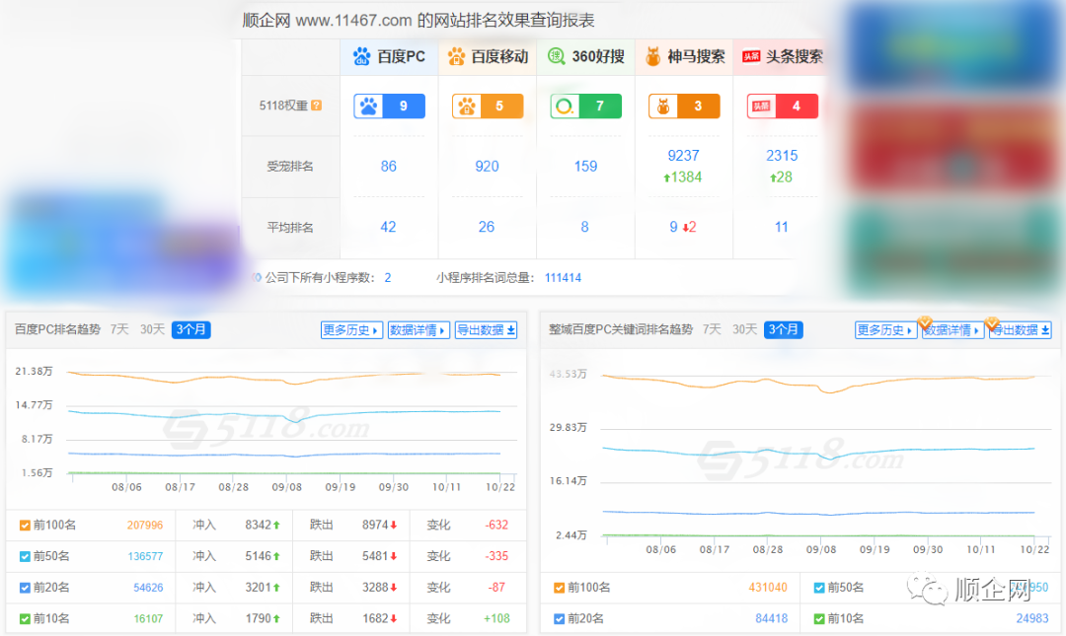
Task: Click the 头条搜索 weight badge showing 4
Action: click(x=783, y=106)
